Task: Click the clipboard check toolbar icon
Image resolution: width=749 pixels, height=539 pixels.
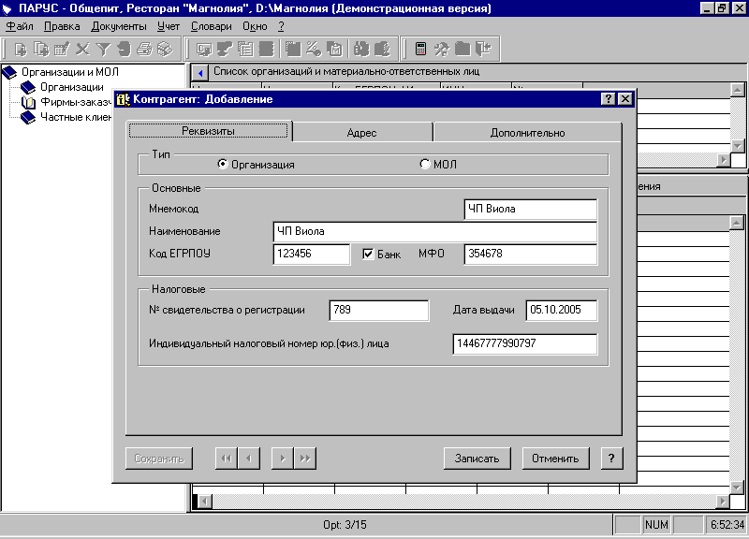Action: coord(334,50)
